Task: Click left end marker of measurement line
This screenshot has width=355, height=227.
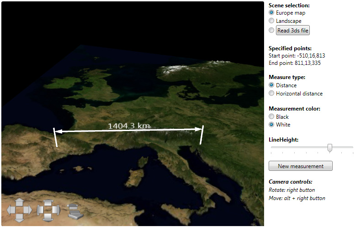Action: pyautogui.click(x=55, y=137)
